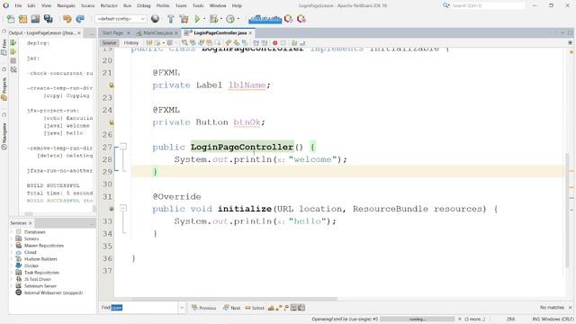Image resolution: width=576 pixels, height=324 pixels.
Task: Click the lightbulb hint icon on the lblName line
Action: 112,85
